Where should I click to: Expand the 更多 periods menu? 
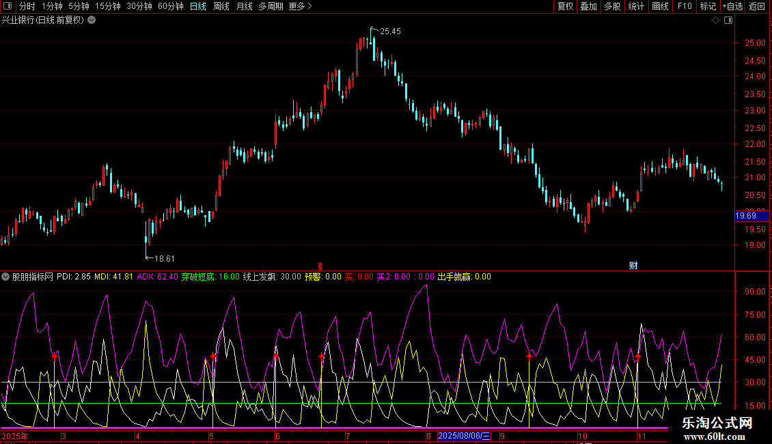pyautogui.click(x=300, y=6)
